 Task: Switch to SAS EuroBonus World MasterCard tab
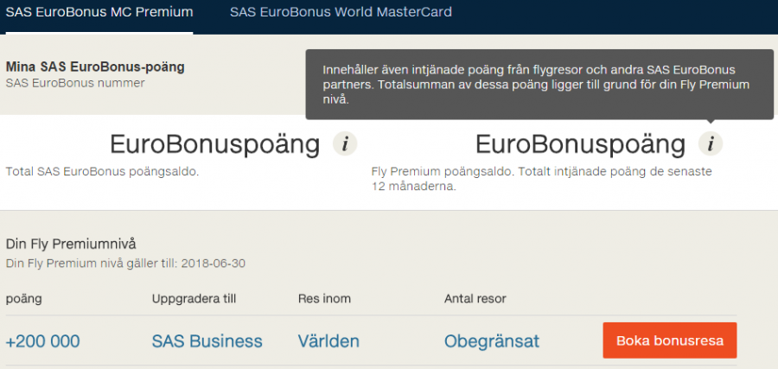tap(341, 12)
